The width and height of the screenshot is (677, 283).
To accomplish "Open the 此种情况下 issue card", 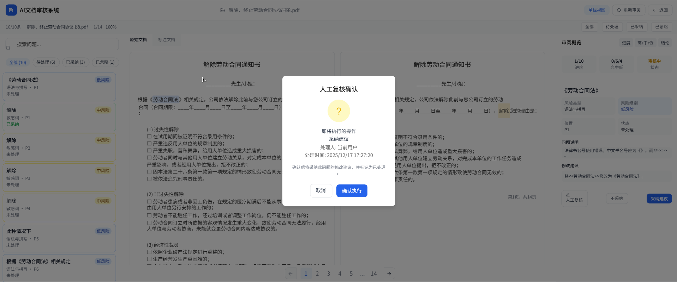I will pos(59,238).
